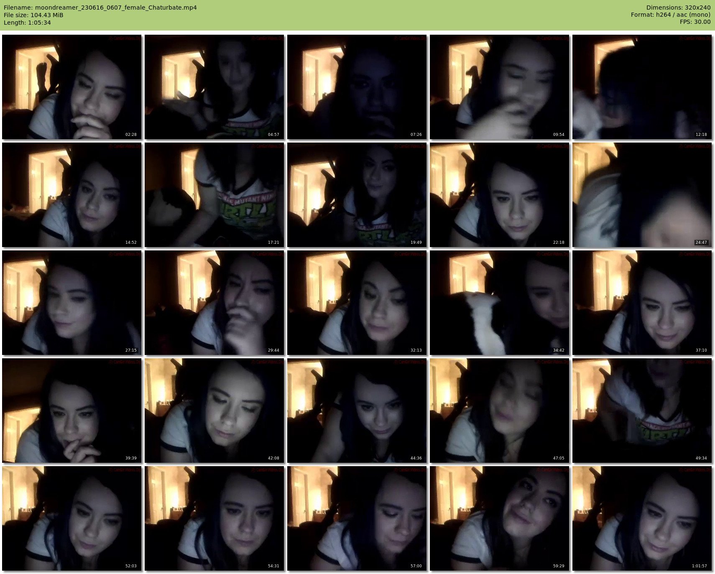
Task: Pick the 49:34 thumbnail
Action: tap(642, 411)
